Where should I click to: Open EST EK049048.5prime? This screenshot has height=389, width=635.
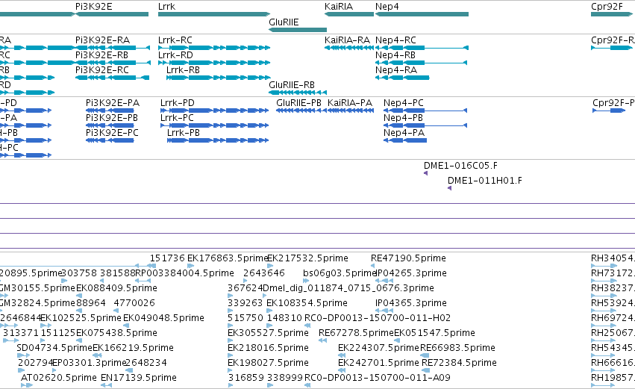pos(163,318)
